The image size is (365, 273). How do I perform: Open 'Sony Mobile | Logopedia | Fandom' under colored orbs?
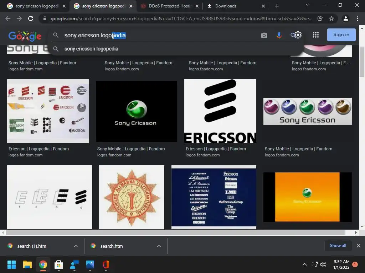298,149
